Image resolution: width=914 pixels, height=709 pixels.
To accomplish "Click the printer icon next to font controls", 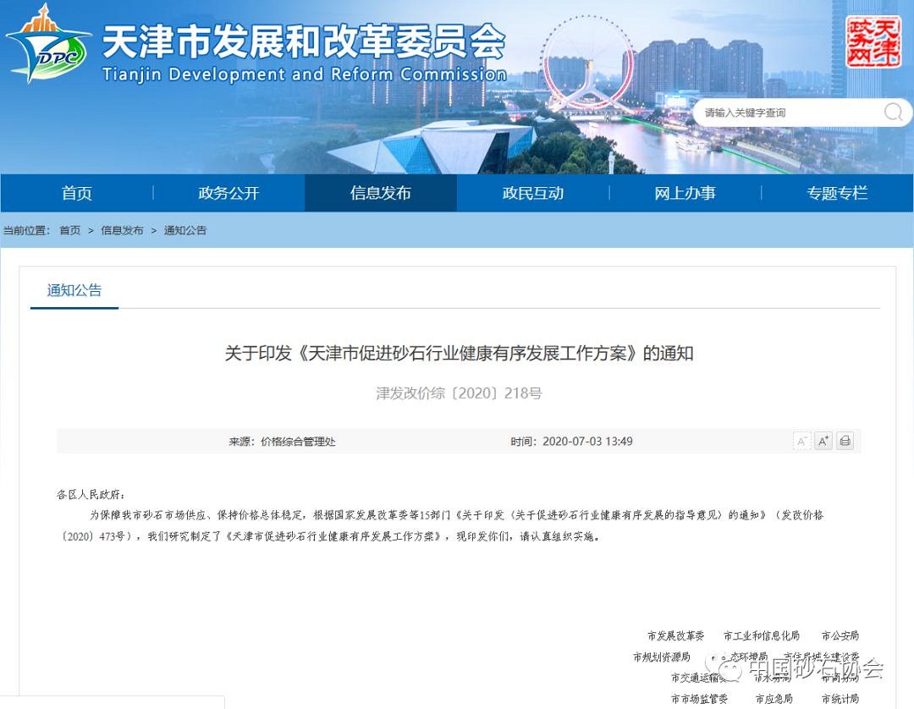I will coord(844,441).
